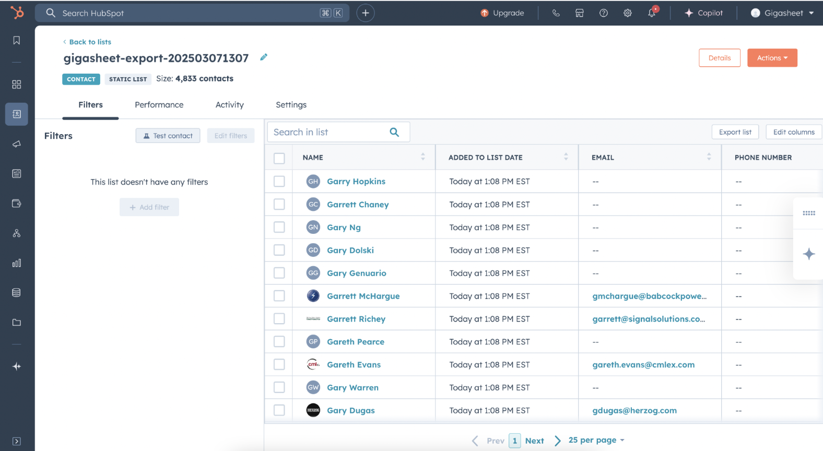Open the CRM contacts sidebar icon

[x=17, y=114]
